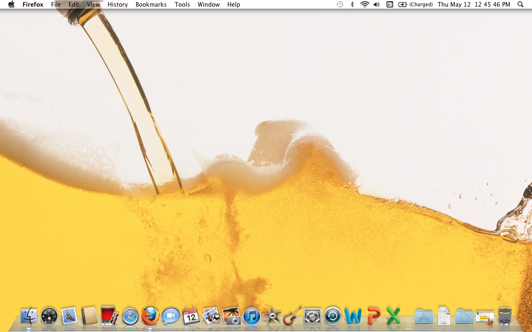Open Spotlight search magnifying glass
This screenshot has height=332, width=532.
(520, 5)
